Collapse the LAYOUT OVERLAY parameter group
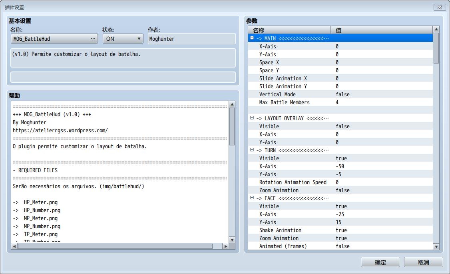450x274 pixels. (252, 118)
